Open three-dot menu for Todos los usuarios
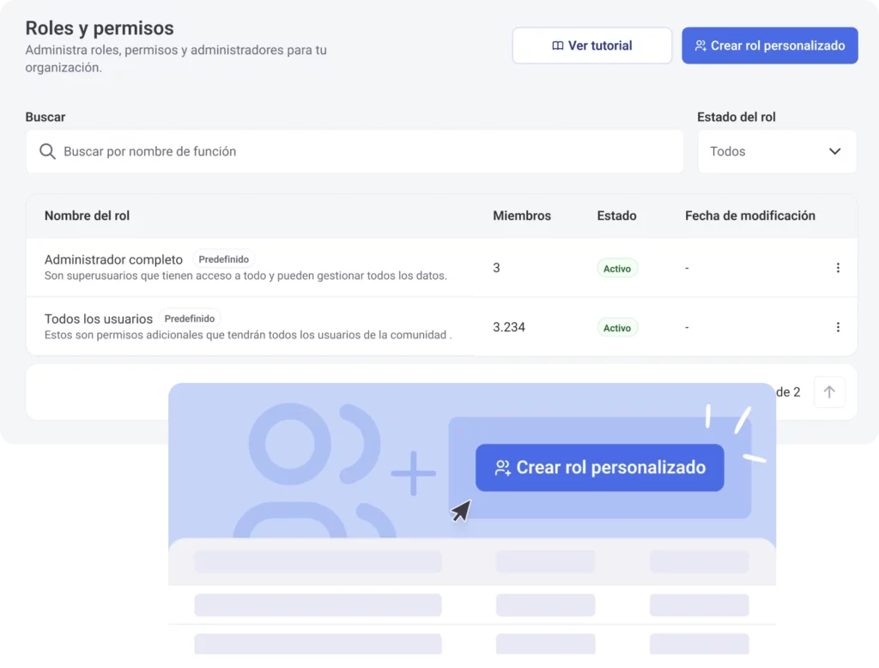Image resolution: width=879 pixels, height=668 pixels. point(838,327)
